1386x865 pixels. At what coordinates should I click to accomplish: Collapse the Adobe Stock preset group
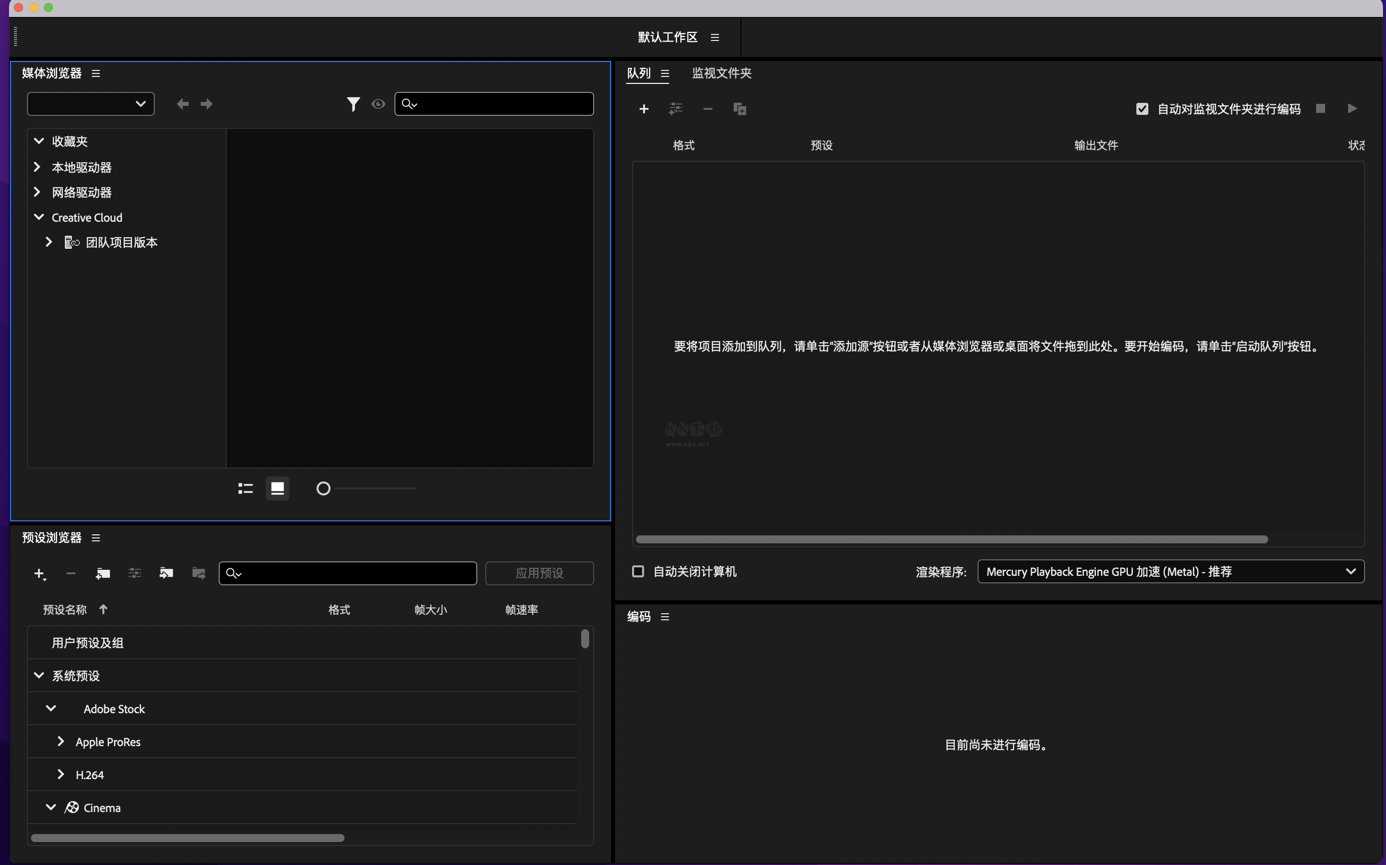pos(51,708)
